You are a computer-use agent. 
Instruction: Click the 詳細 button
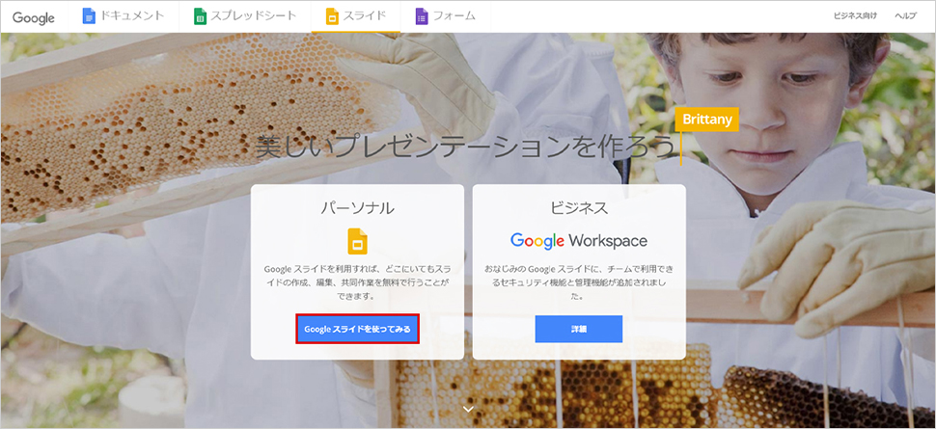click(578, 329)
